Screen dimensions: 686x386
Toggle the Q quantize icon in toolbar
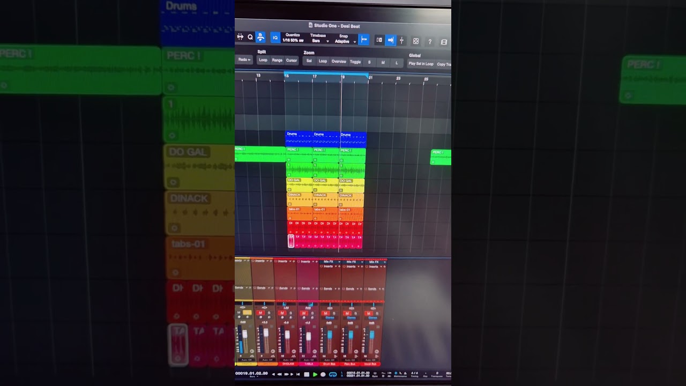250,37
